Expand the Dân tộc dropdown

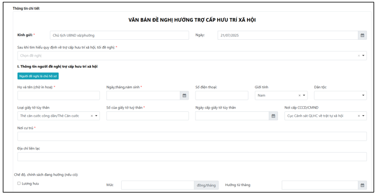363,95
